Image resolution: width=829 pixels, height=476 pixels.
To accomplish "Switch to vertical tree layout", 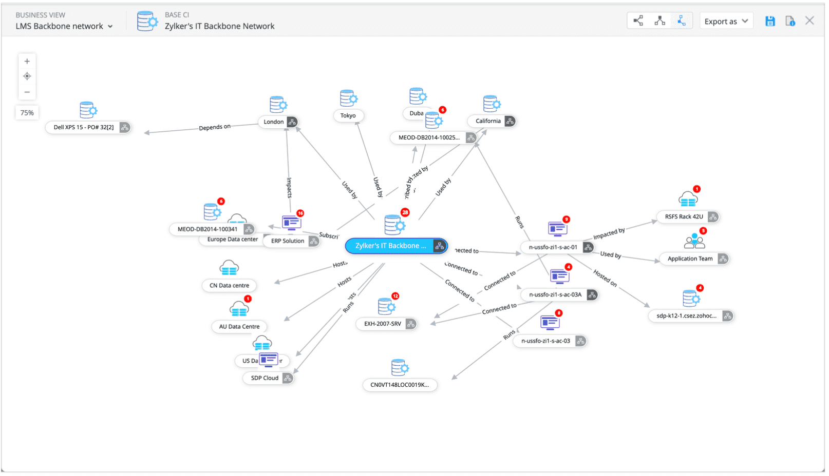I will [x=660, y=21].
